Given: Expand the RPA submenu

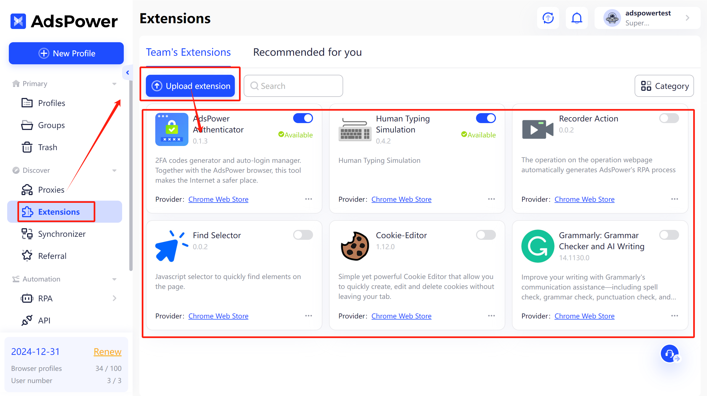Looking at the screenshot, I should tap(114, 298).
